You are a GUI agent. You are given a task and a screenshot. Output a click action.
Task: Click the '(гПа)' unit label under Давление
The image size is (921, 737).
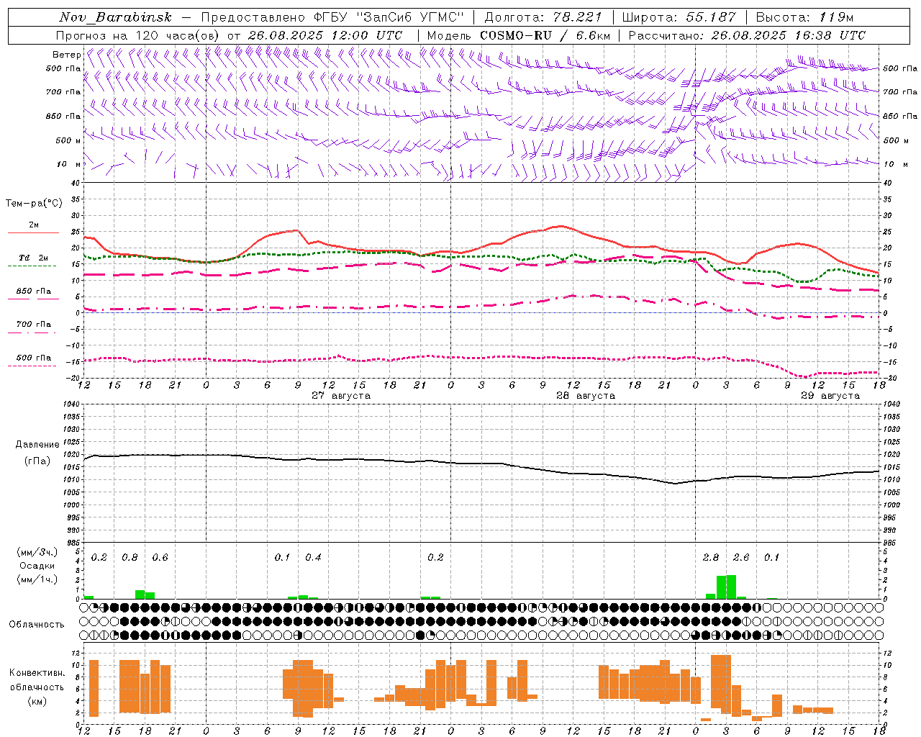tap(37, 461)
